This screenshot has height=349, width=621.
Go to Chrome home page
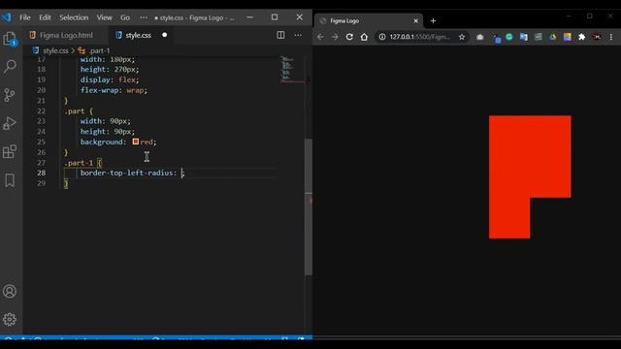[364, 37]
